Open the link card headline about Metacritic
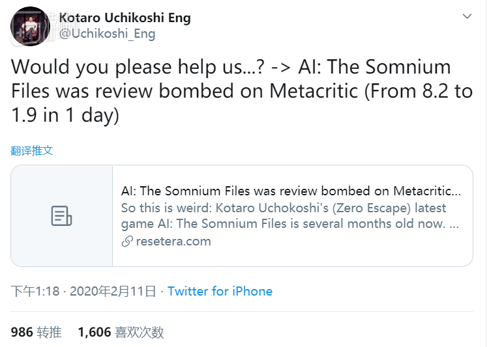This screenshot has width=489, height=347. tap(291, 191)
